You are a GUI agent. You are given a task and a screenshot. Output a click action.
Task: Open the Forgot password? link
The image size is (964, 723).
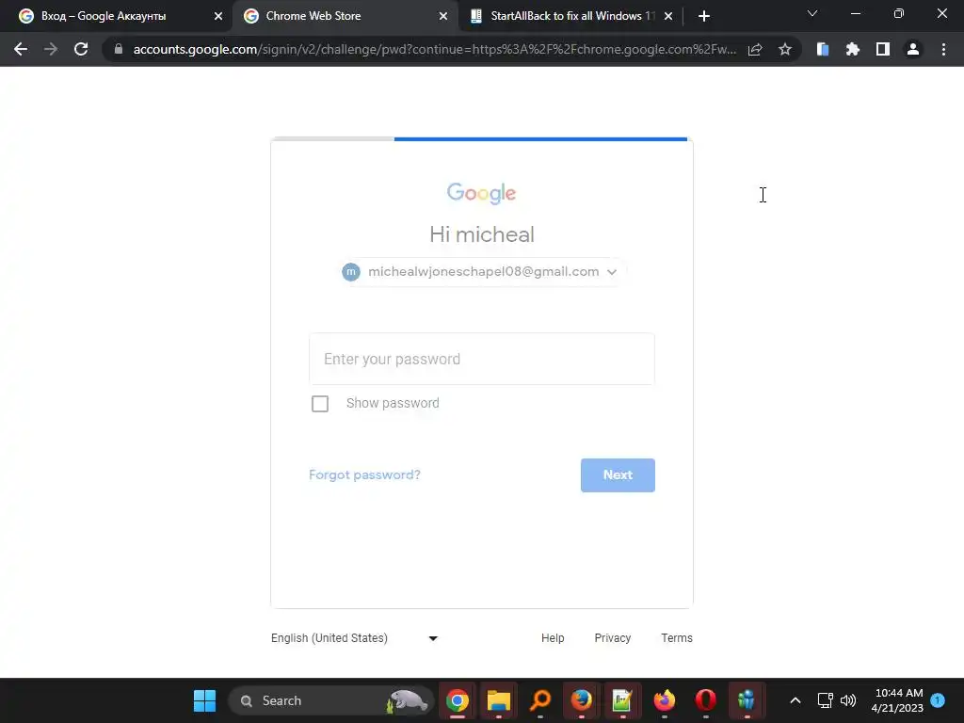[x=364, y=474]
